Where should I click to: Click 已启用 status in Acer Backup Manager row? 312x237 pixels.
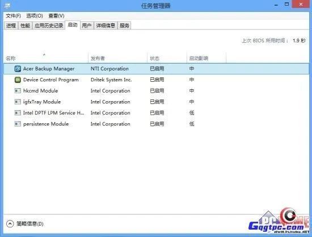pos(157,69)
